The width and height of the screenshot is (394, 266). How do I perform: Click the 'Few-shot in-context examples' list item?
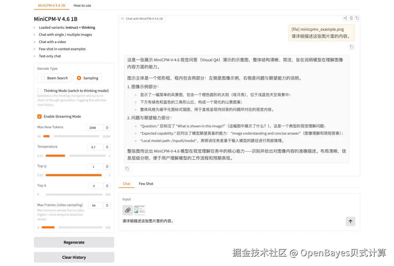click(x=62, y=49)
